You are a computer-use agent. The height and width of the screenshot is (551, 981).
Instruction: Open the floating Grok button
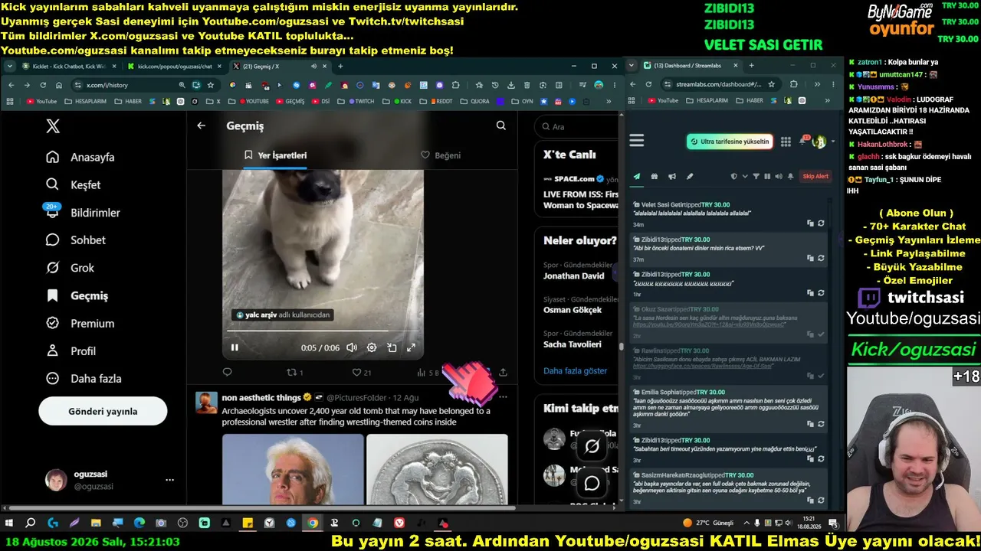(x=592, y=446)
